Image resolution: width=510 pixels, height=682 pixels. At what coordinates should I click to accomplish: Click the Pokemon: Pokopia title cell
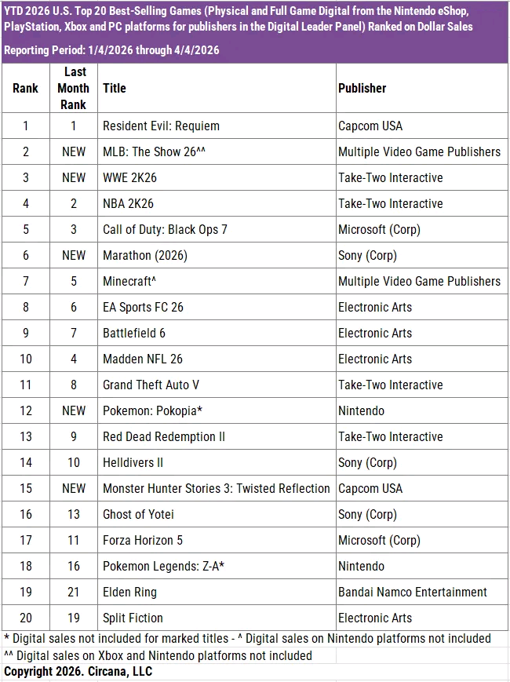(153, 410)
